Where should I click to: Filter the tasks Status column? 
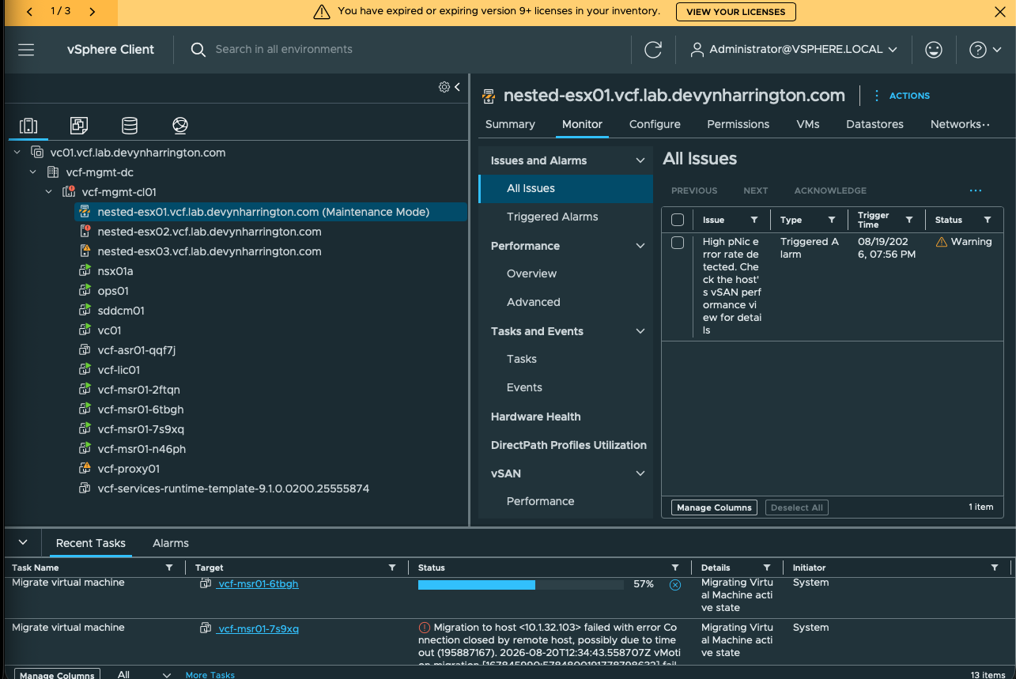pyautogui.click(x=675, y=568)
